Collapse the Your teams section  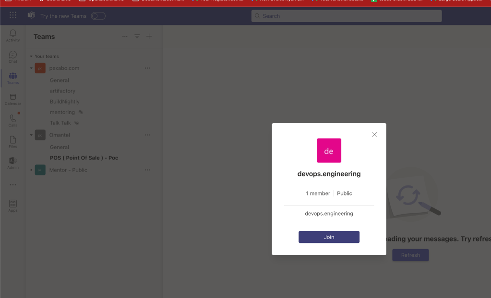(31, 56)
